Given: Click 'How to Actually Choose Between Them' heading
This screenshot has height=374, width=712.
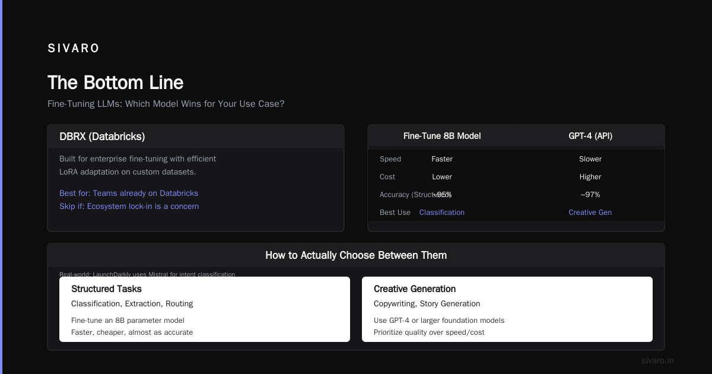Looking at the screenshot, I should pyautogui.click(x=356, y=255).
